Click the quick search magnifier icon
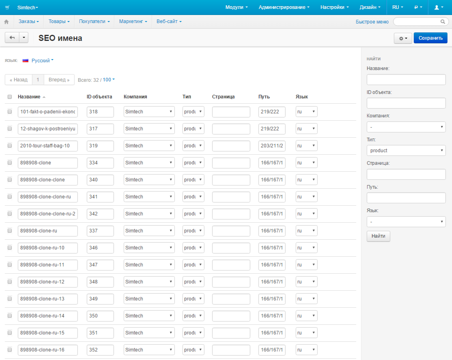Image resolution: width=452 pixels, height=360 pixels. click(443, 21)
